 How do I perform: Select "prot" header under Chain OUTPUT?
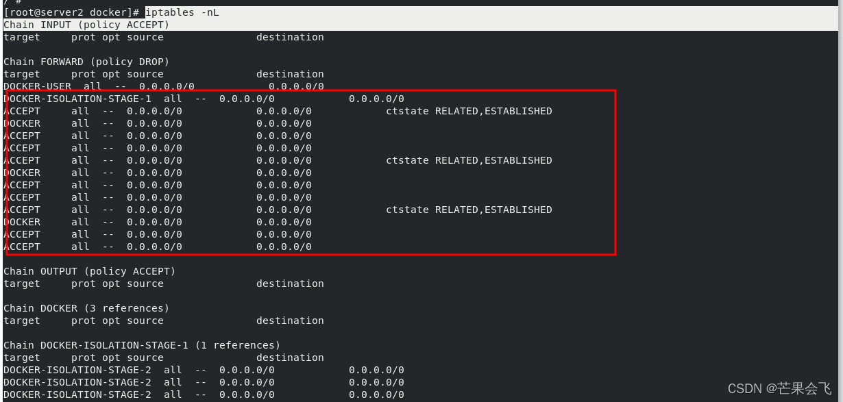(84, 284)
